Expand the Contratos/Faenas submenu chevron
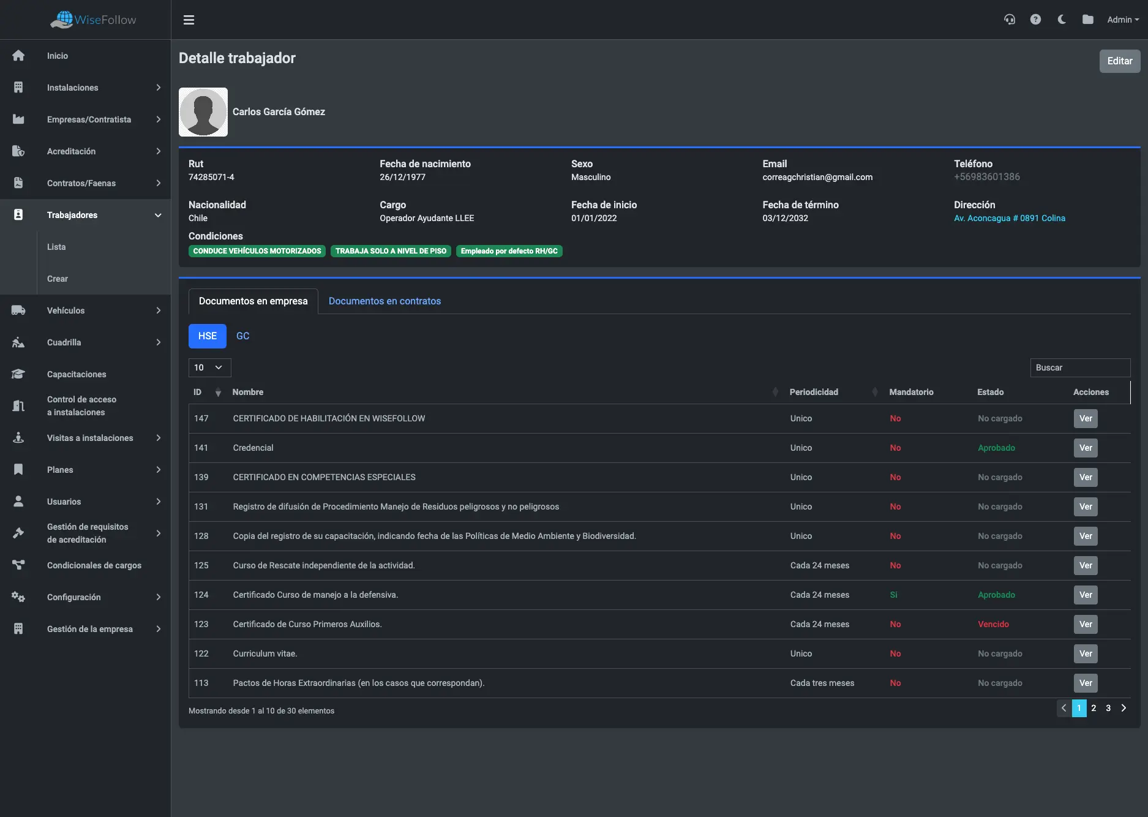1148x817 pixels. click(x=159, y=183)
